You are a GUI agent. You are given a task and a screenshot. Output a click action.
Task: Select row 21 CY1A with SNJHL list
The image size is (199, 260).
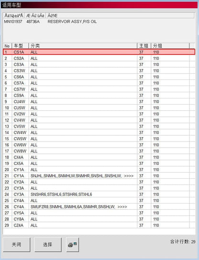pyautogui.click(x=99, y=176)
